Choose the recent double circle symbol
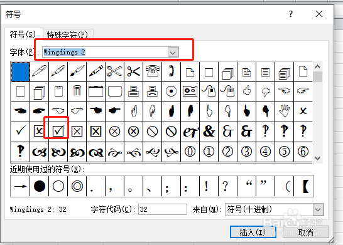 tap(77, 186)
